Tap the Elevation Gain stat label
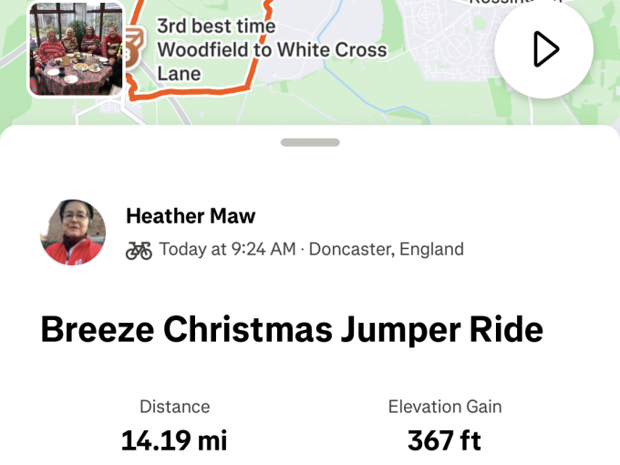620x465 pixels. (x=445, y=407)
